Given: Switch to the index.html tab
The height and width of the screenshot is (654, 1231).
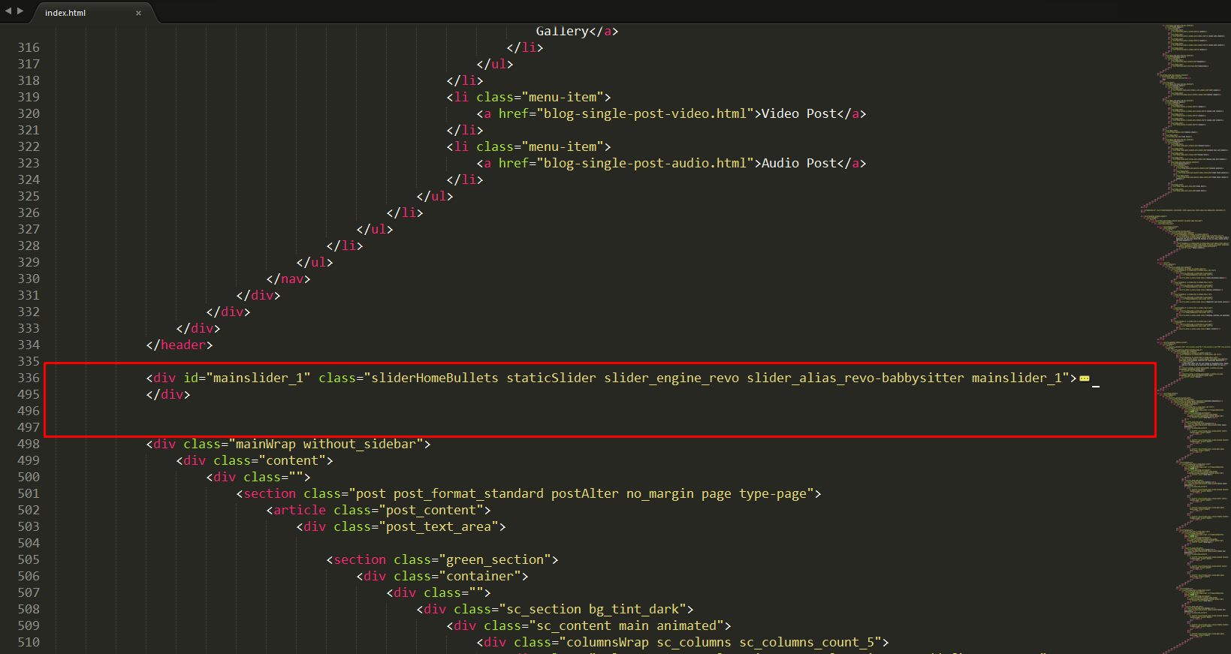Looking at the screenshot, I should (66, 13).
